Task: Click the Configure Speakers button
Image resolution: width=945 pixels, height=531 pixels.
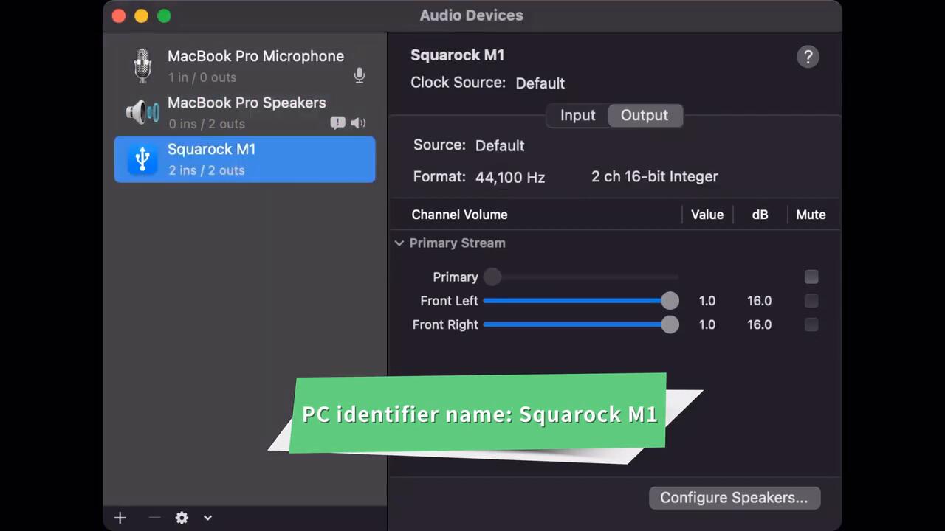Action: coord(734,498)
